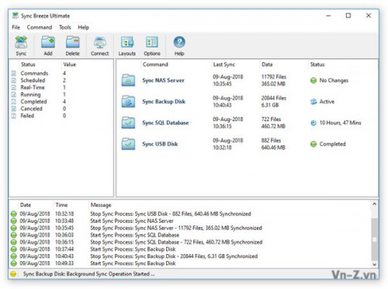This screenshot has width=388, height=289.
Task: Click the log scroll up arrow
Action: (x=374, y=204)
